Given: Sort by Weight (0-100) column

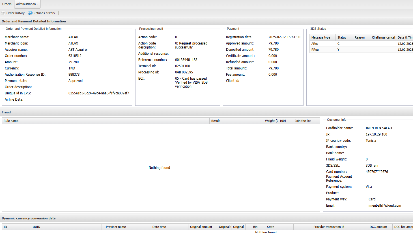Looking at the screenshot, I should pyautogui.click(x=275, y=121).
